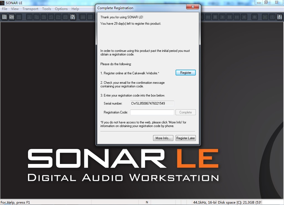Viewport: 284px width, 205px height.
Task: Click the Go to End transport button
Action: click(244, 17)
